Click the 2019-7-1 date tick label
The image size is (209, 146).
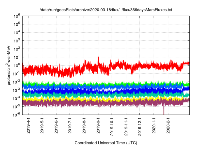[70, 126]
